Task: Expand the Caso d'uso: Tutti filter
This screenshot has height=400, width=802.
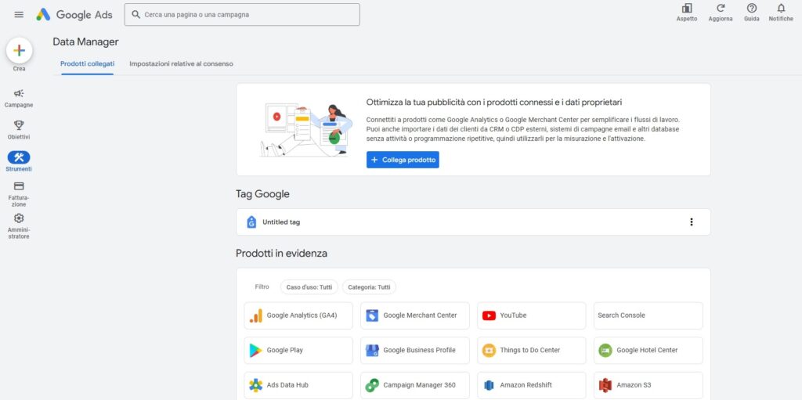Action: 309,287
